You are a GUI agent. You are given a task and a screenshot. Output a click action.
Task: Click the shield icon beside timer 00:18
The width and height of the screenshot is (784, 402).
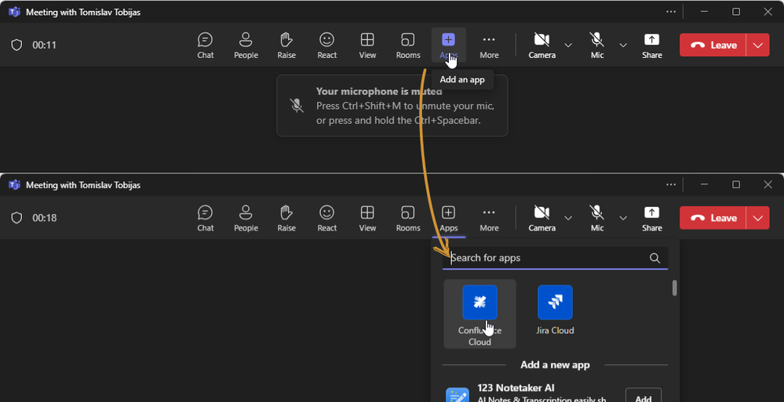(17, 218)
